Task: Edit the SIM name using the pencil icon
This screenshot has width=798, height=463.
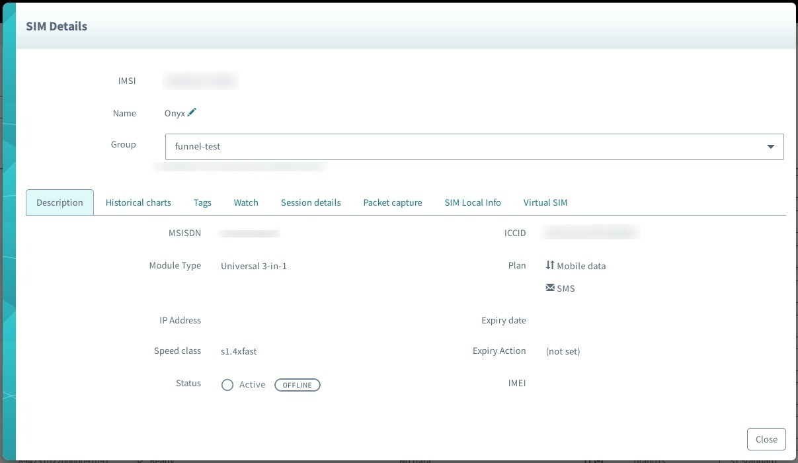Action: [x=191, y=112]
